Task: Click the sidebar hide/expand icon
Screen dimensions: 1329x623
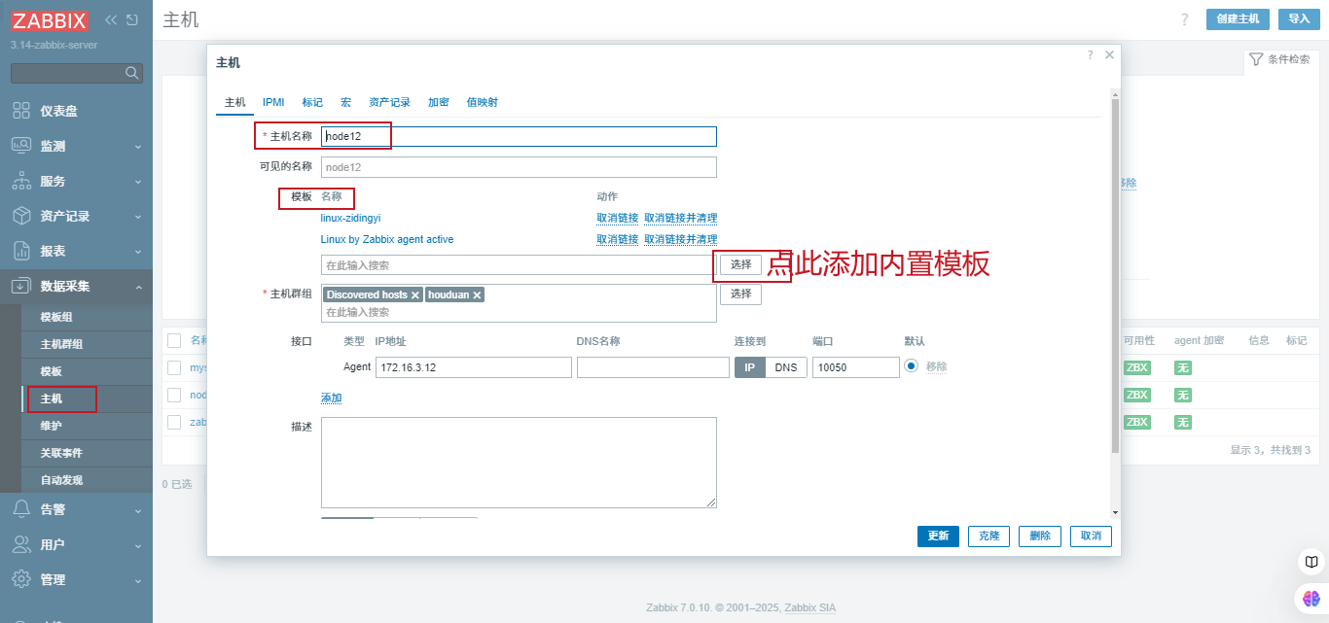Action: 132,19
